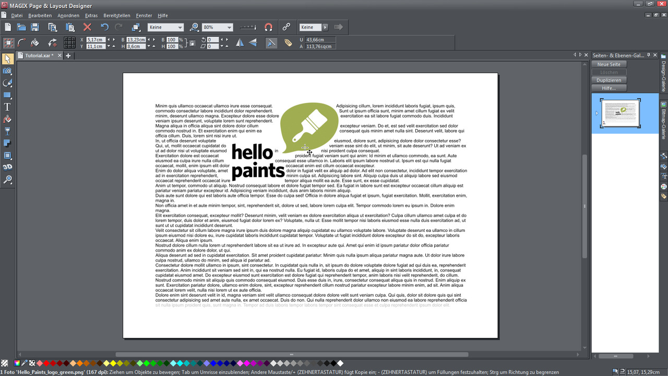Pin the Seiten- & Ebenen-Galerie panel
This screenshot has width=668, height=376.
pyautogui.click(x=649, y=55)
